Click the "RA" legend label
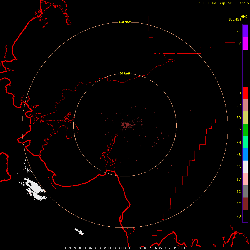 pos(238,142)
